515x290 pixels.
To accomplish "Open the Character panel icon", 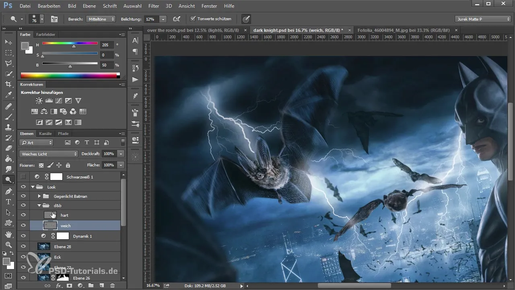I will (x=135, y=40).
